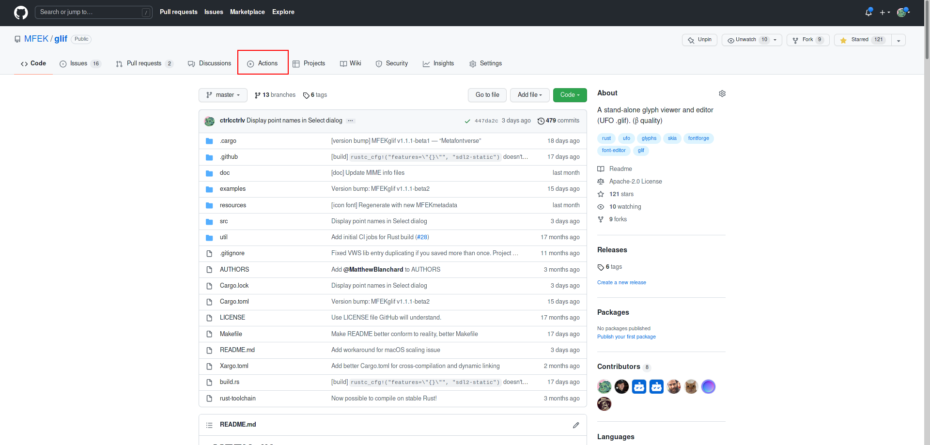The height and width of the screenshot is (445, 930).
Task: Click the Readme book icon
Action: pyautogui.click(x=601, y=169)
